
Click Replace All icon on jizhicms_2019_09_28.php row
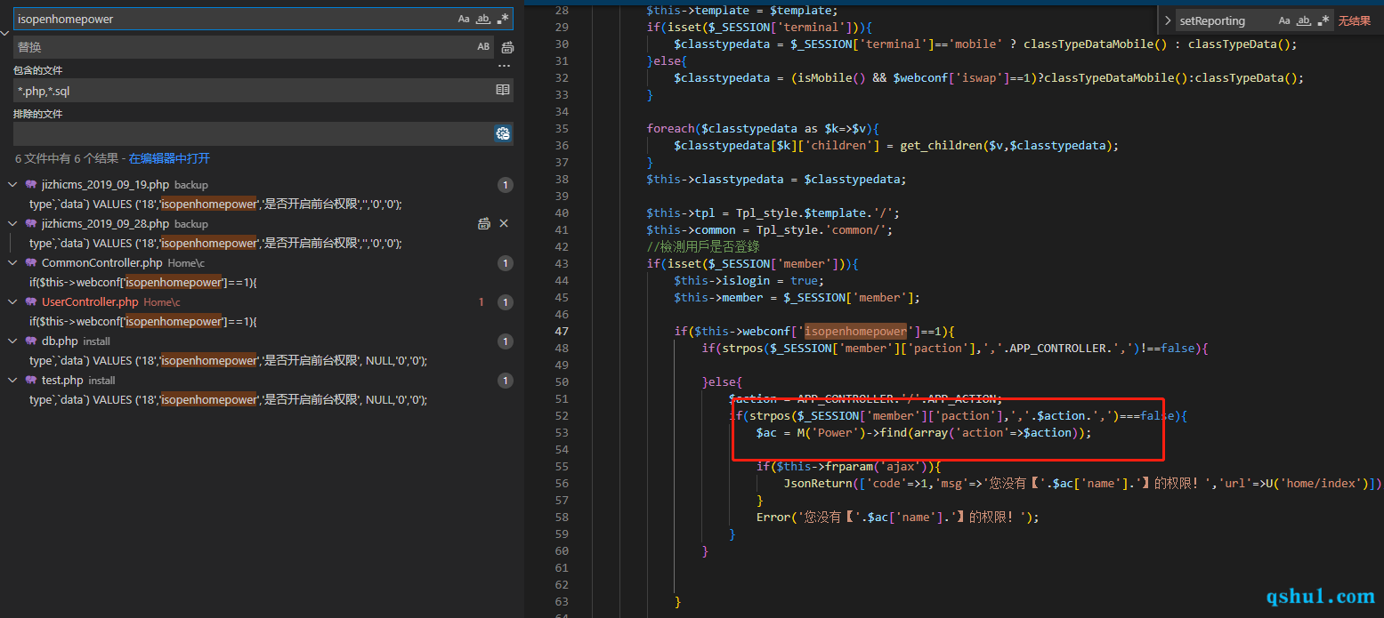click(483, 224)
